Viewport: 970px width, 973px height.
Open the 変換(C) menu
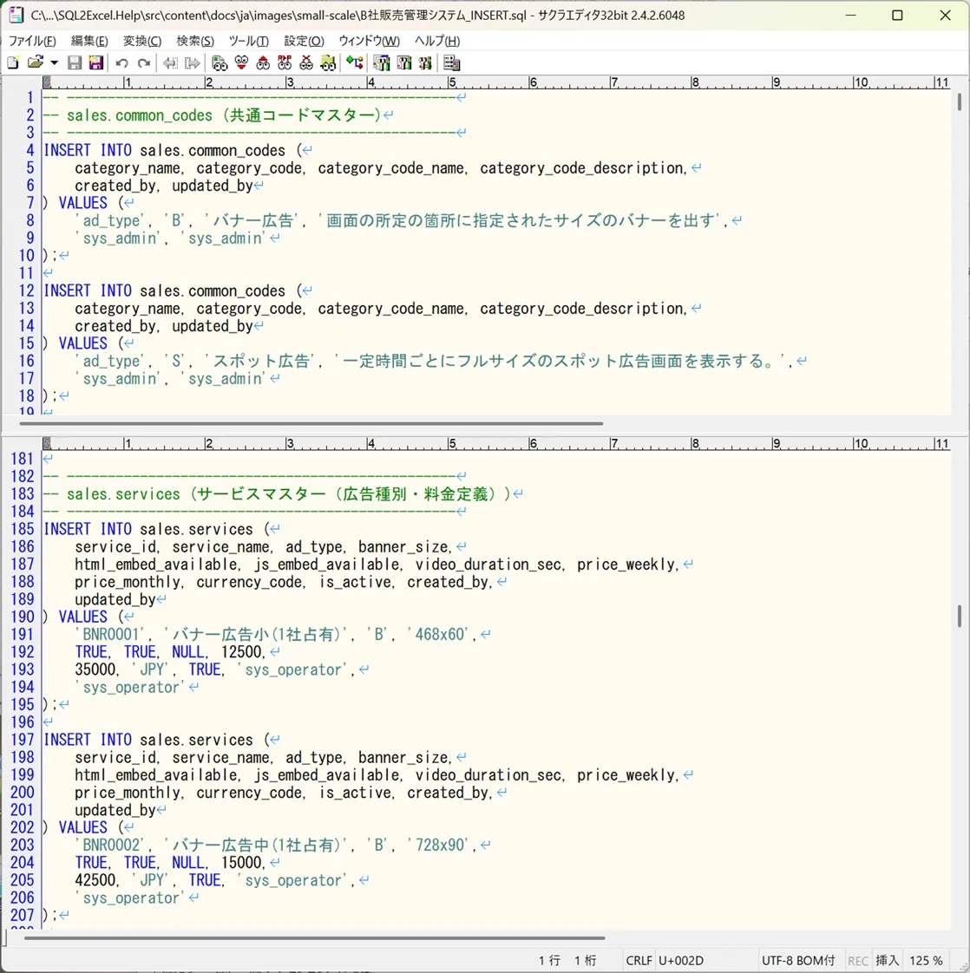[142, 41]
